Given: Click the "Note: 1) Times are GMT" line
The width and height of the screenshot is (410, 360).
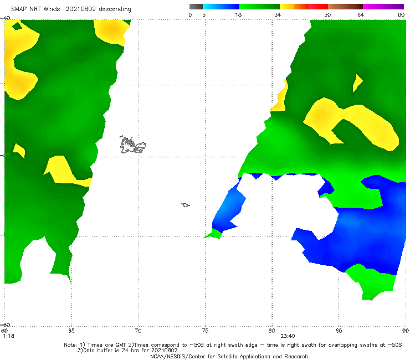Looking at the screenshot, I should coord(233,345).
